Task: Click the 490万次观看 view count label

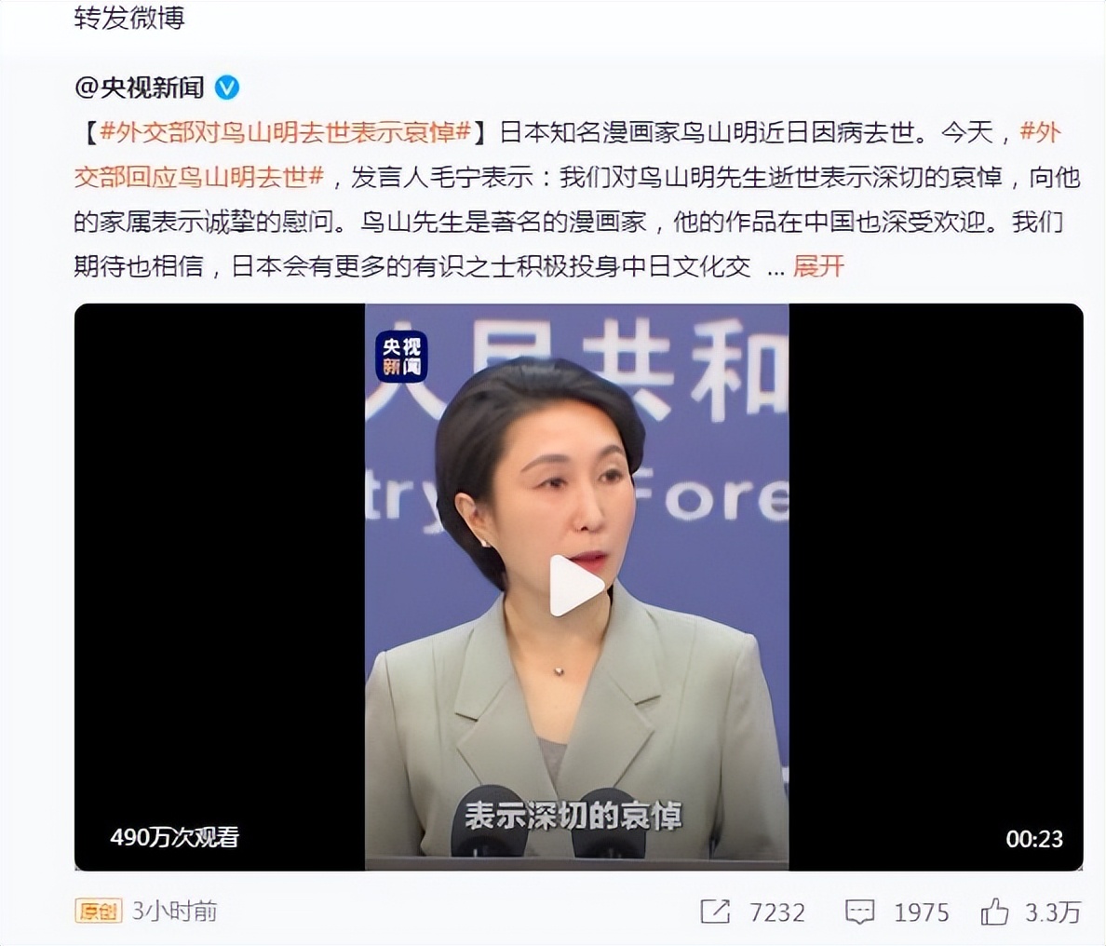Action: [175, 837]
